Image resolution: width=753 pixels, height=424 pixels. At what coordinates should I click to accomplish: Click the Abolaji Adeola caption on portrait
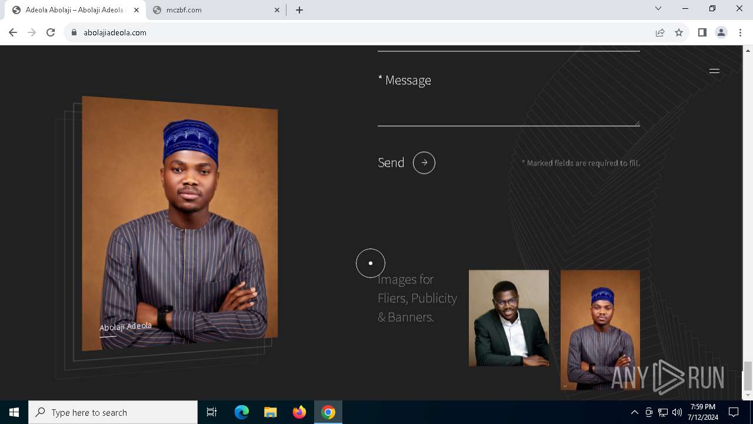[125, 327]
